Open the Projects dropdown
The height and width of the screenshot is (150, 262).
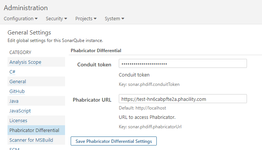(86, 18)
